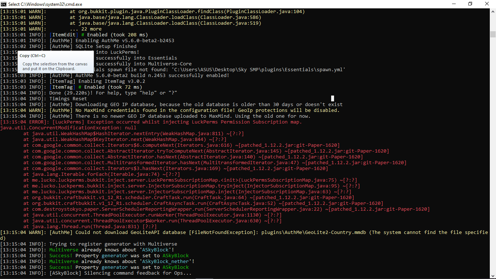Viewport: 496px width, 279px height.
Task: Click 'AbstractIterator.hasNext' stack line
Action: (x=193, y=157)
